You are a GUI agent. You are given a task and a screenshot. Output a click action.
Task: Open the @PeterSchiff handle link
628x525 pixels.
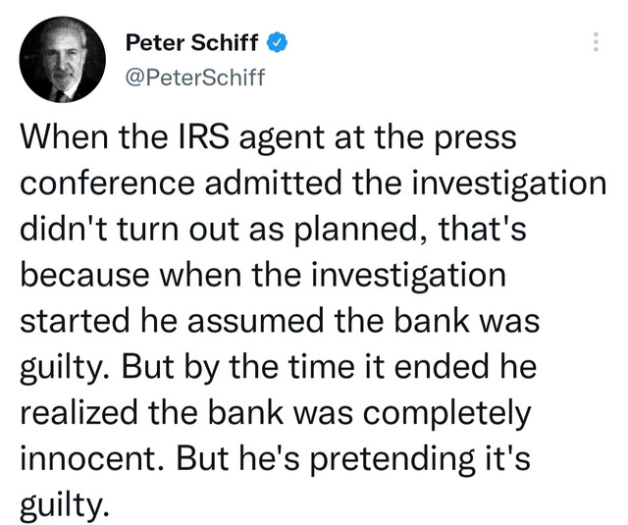point(195,77)
